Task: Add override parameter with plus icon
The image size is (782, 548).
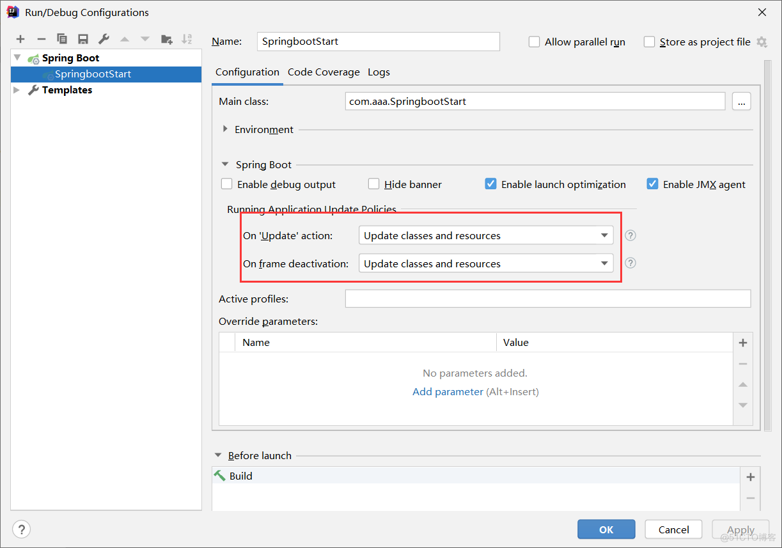Action: click(743, 343)
